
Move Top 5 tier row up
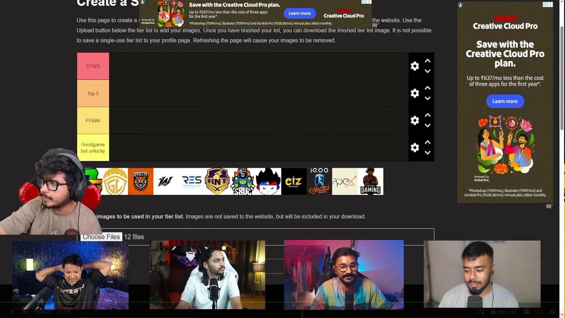pyautogui.click(x=427, y=88)
